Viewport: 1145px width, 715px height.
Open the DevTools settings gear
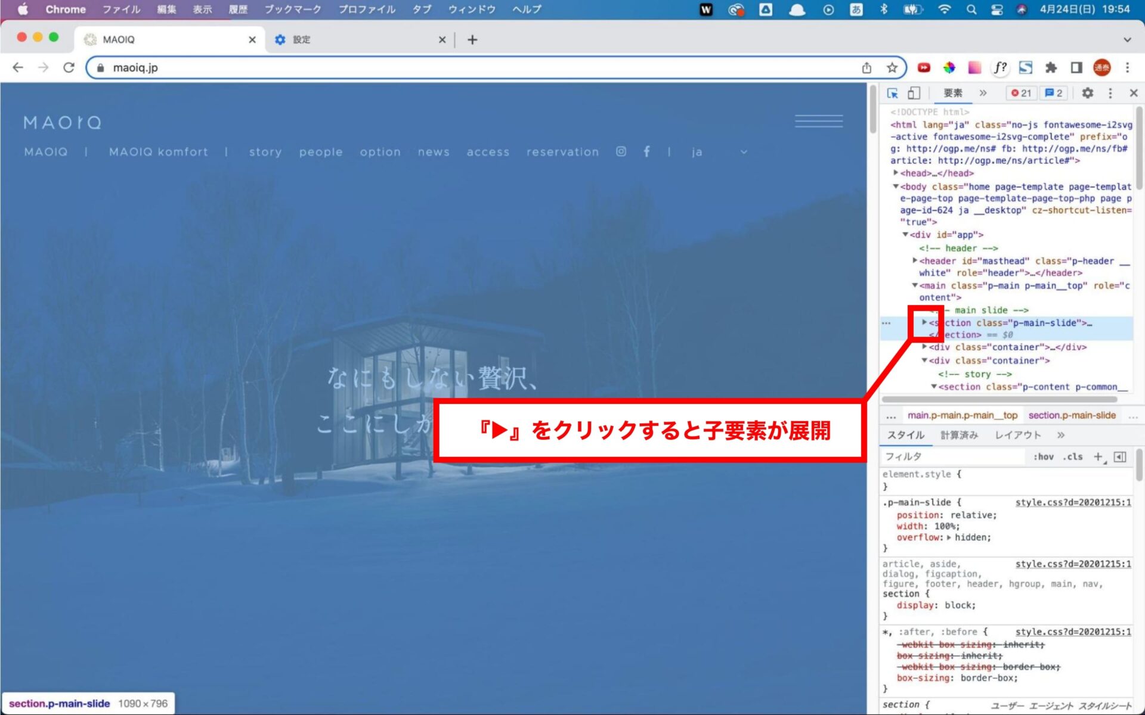[1087, 93]
